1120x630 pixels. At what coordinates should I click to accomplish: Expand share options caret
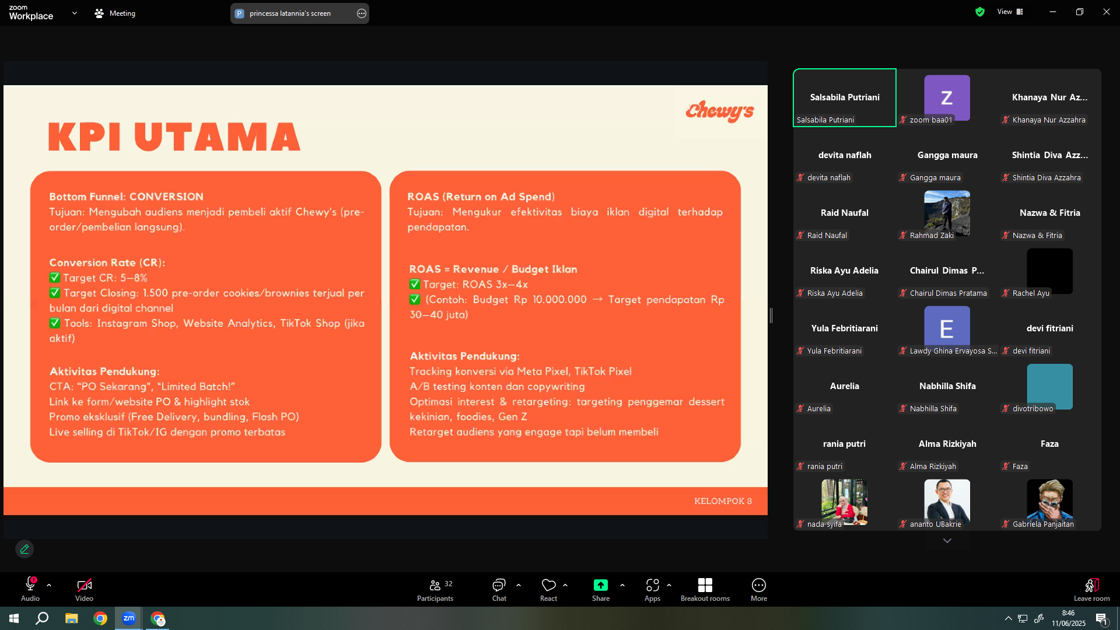click(x=622, y=585)
